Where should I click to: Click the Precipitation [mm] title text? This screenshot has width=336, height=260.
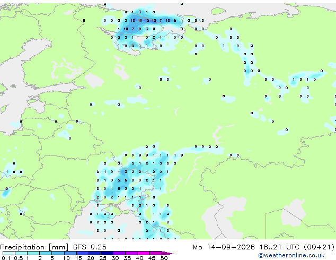(34, 247)
